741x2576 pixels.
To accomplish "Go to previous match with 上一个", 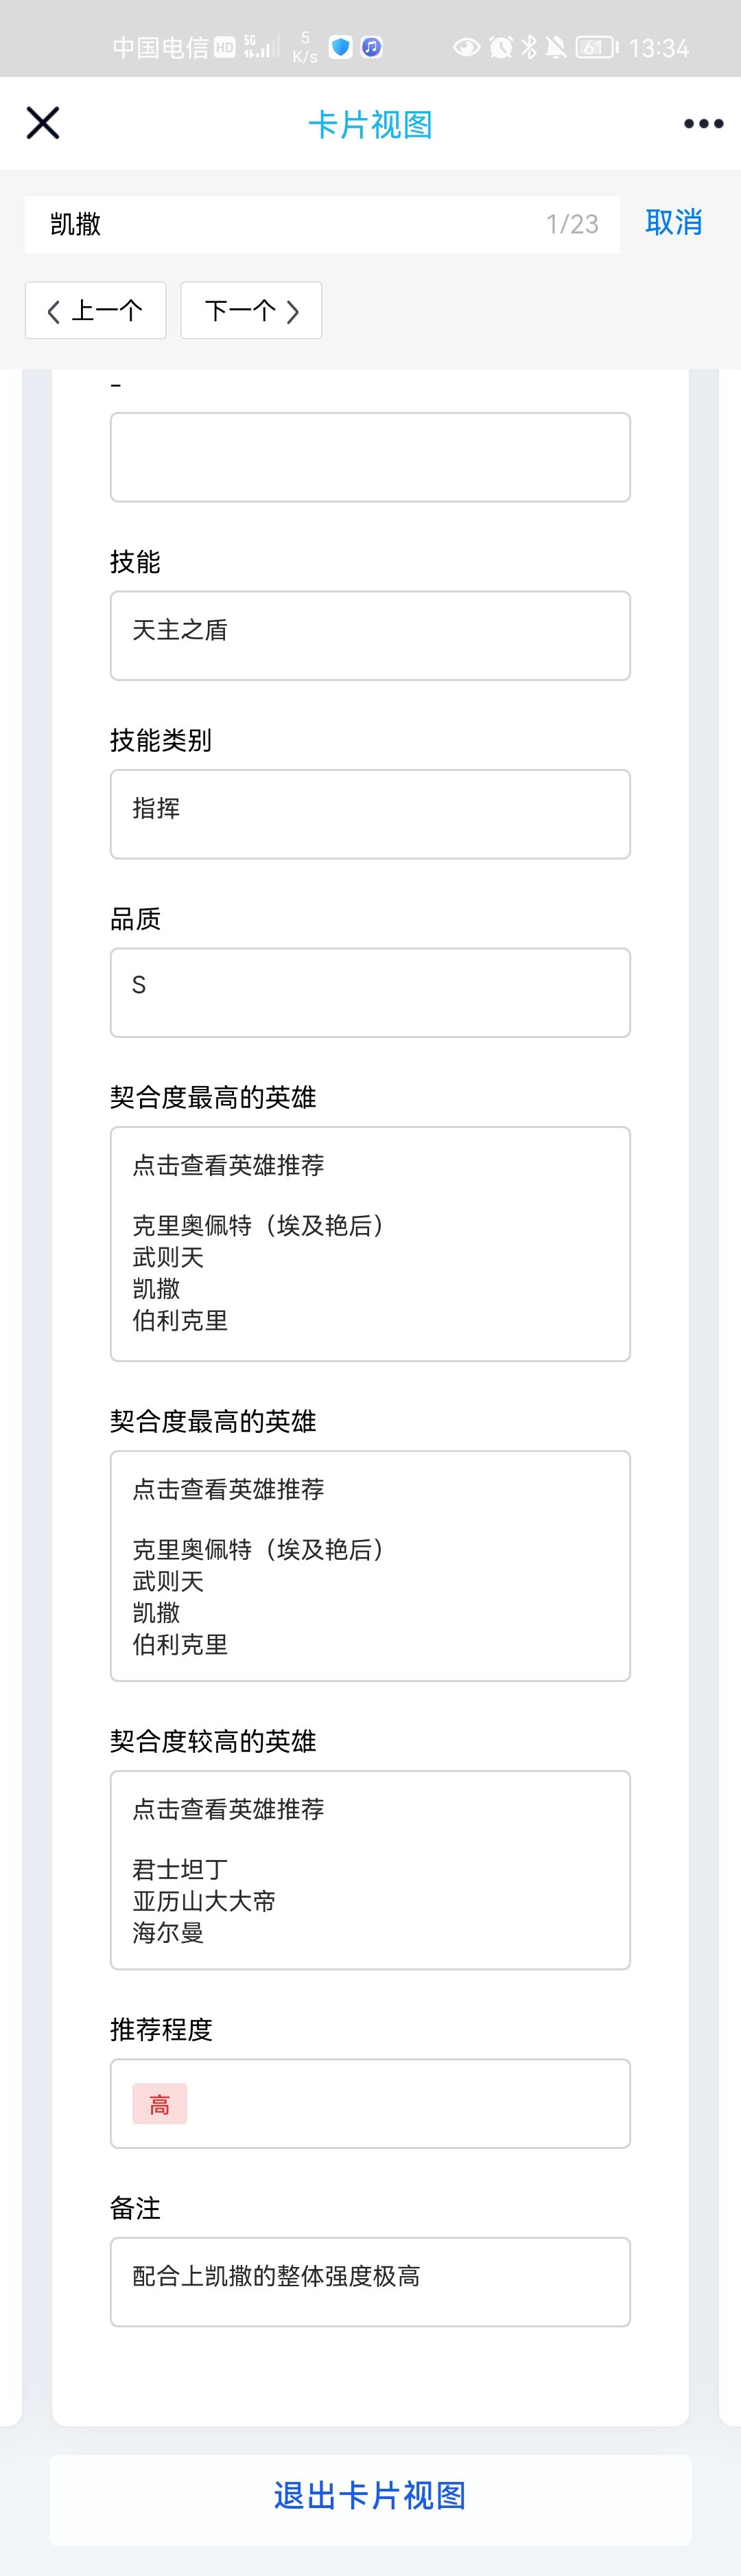I will (x=95, y=311).
